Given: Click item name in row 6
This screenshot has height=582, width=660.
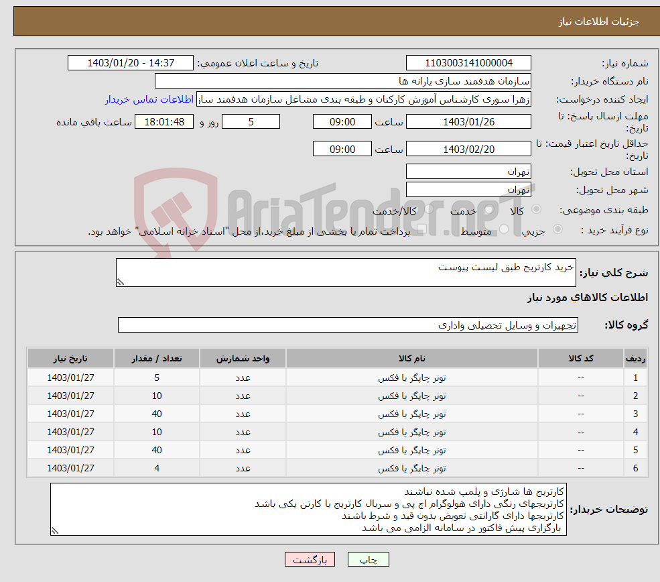Looking at the screenshot, I should [x=411, y=468].
